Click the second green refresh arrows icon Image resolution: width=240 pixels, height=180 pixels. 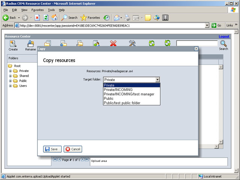[168, 43]
